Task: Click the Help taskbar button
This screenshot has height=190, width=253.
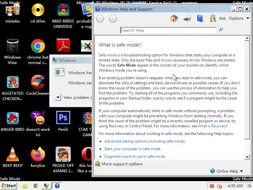Action: [57, 186]
